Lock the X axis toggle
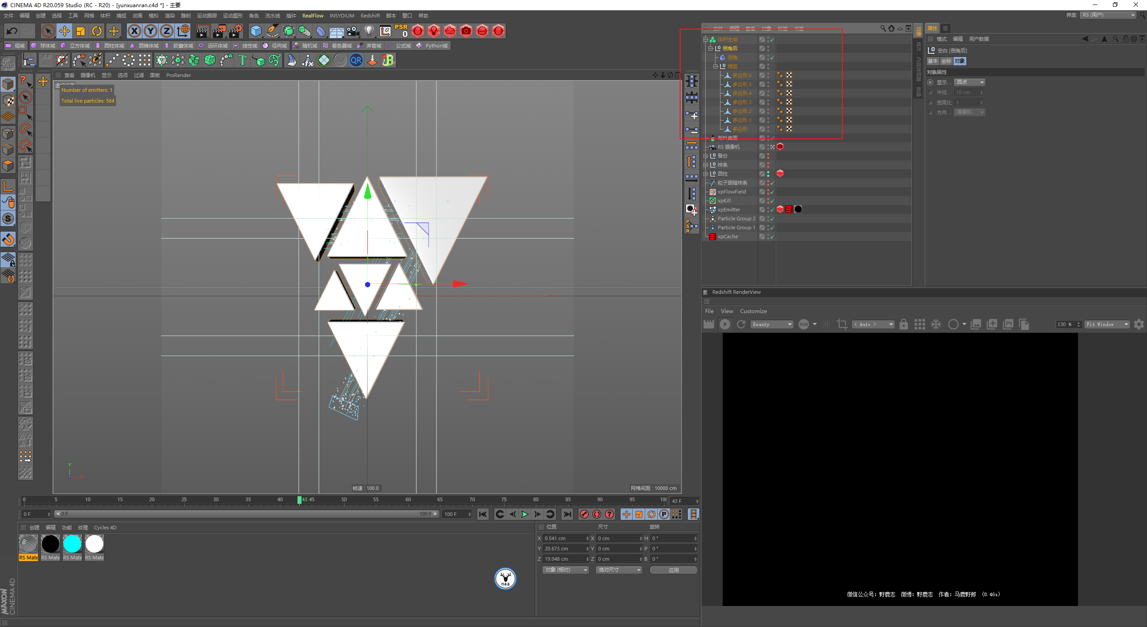The height and width of the screenshot is (627, 1147). [x=134, y=31]
